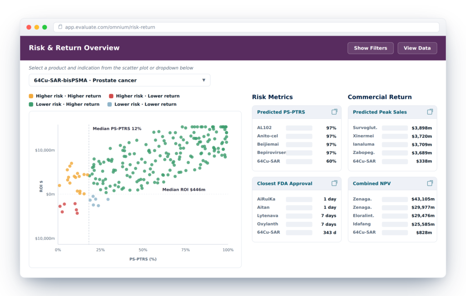Image resolution: width=466 pixels, height=296 pixels.
Task: Click the Predicted PS-PTRS card heading
Action: coord(281,112)
